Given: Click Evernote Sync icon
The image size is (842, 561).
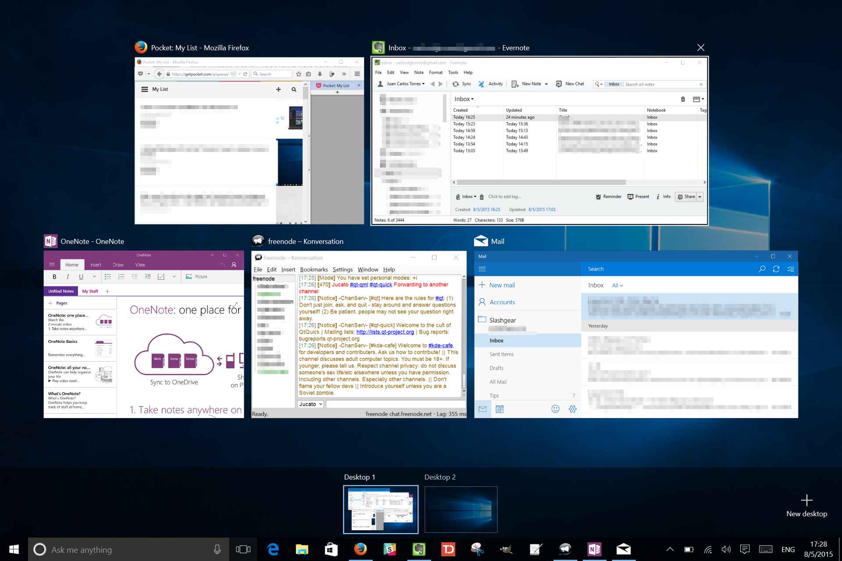Looking at the screenshot, I should (456, 84).
